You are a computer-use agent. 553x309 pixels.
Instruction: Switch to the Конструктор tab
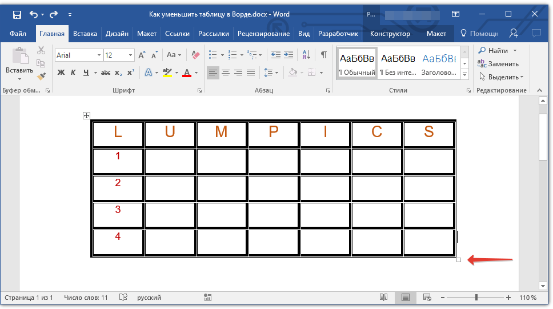point(390,34)
